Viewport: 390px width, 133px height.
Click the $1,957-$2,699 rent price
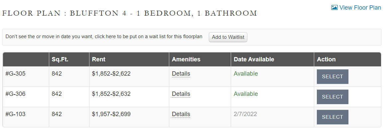[x=111, y=114]
